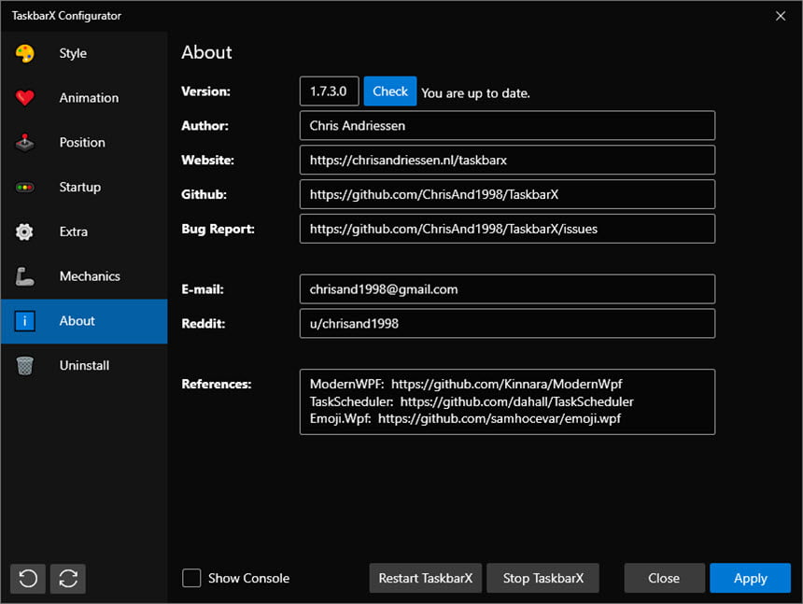Screen dimensions: 803x604
Task: Click the red heart Animation icon
Action: tap(24, 98)
